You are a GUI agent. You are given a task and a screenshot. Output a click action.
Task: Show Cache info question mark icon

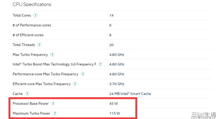(x=27, y=94)
